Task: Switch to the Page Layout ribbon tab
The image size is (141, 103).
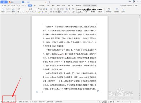Action: (41, 6)
